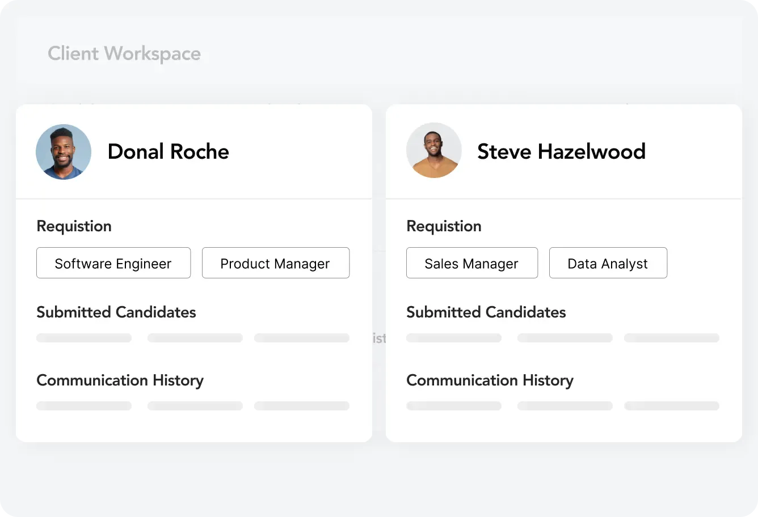Click the Client Workspace heading

(124, 53)
